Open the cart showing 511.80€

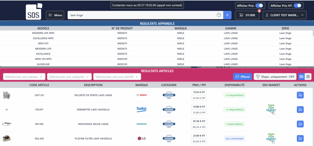(x=247, y=15)
